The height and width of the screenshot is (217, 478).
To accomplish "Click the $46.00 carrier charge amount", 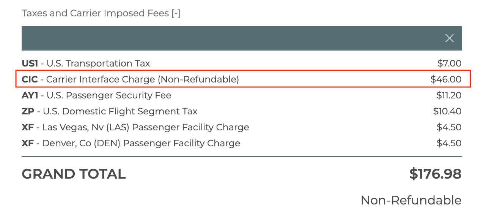I will coord(446,79).
